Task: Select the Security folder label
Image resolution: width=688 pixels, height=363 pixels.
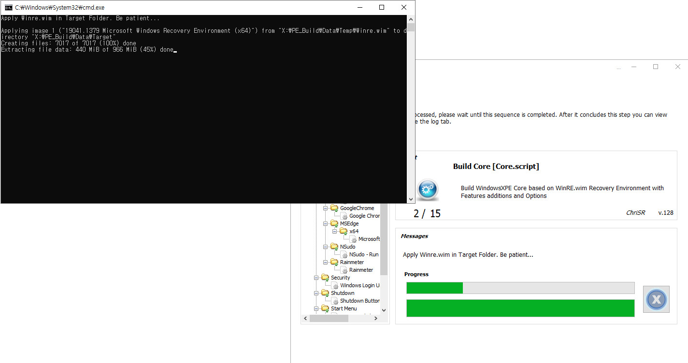Action: pos(340,278)
